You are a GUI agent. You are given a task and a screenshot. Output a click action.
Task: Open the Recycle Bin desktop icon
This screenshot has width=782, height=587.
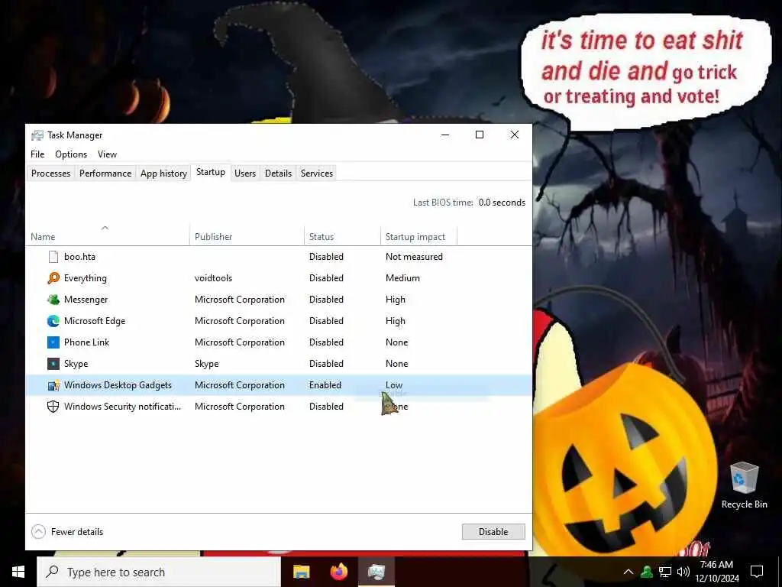pyautogui.click(x=744, y=485)
